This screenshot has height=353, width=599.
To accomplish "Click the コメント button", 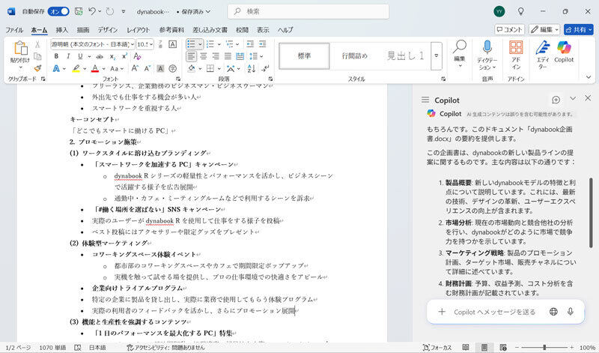I will click(510, 29).
